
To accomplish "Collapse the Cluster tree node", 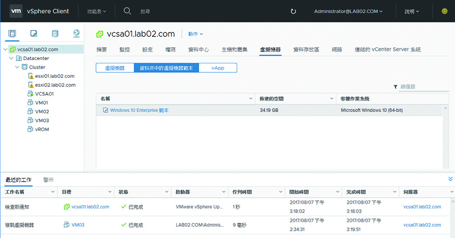I will 17,67.
